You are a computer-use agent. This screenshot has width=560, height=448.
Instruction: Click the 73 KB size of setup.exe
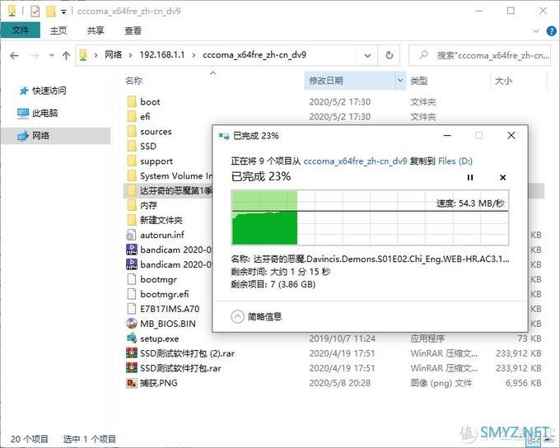(x=530, y=338)
